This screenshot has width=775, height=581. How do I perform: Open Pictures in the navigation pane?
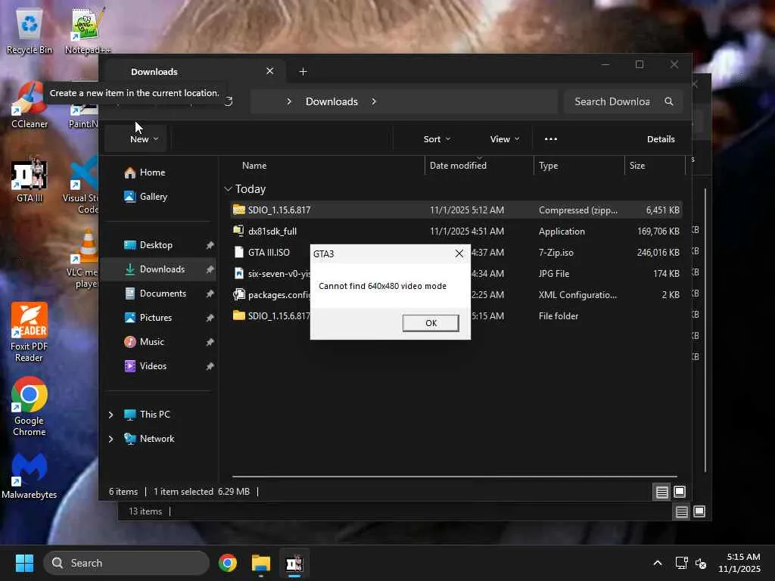[x=156, y=318]
